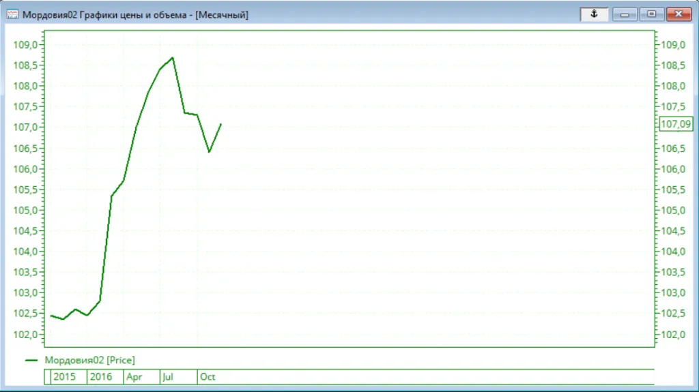Minimize the Мордовия02 chart window
Screen dimensions: 699x392
(x=625, y=14)
